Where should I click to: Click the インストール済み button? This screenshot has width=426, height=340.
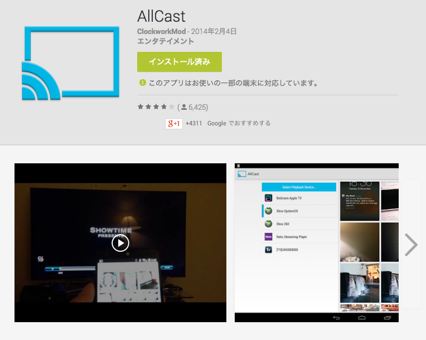(180, 62)
